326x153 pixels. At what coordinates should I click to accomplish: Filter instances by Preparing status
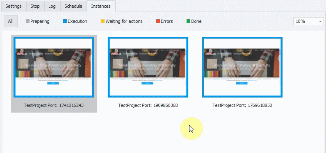(38, 21)
